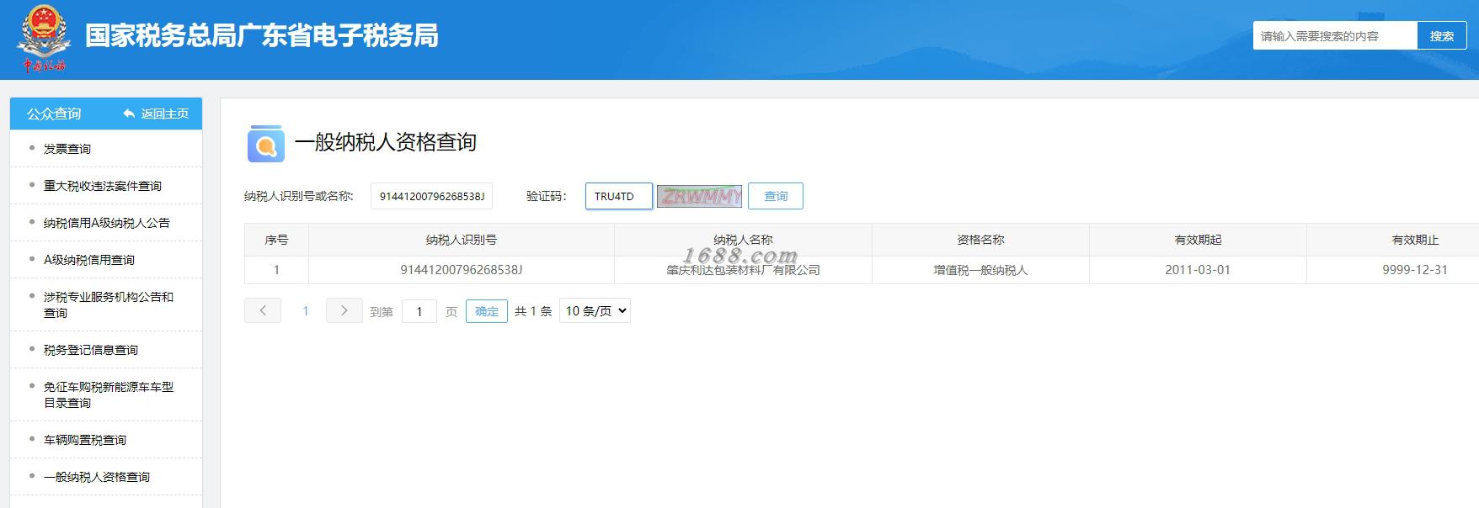1479x508 pixels.
Task: Click the 资格名称 column header
Action: coord(980,240)
